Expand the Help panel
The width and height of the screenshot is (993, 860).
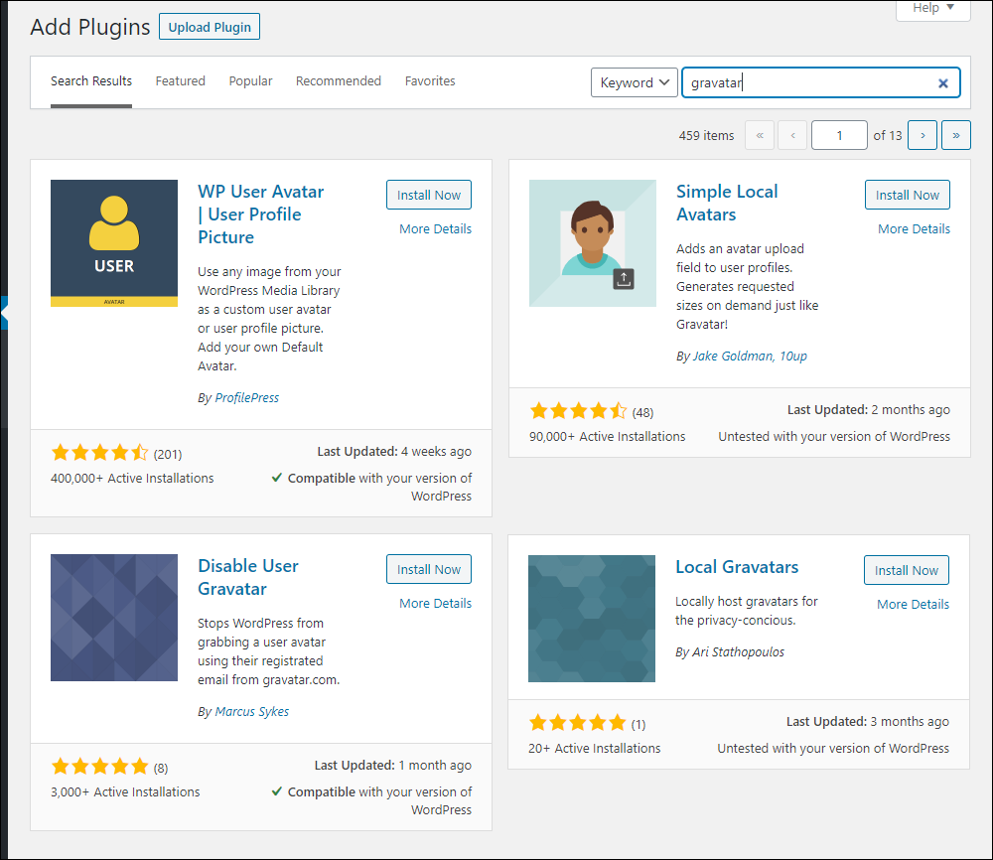tap(932, 8)
